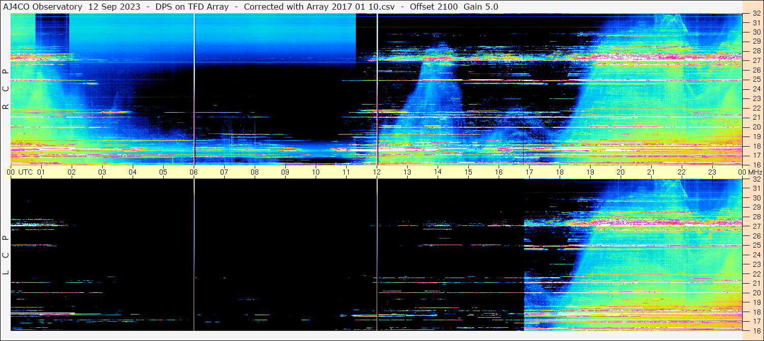The height and width of the screenshot is (341, 764).
Task: Pick the 13 hour tick label
Action: (x=407, y=172)
